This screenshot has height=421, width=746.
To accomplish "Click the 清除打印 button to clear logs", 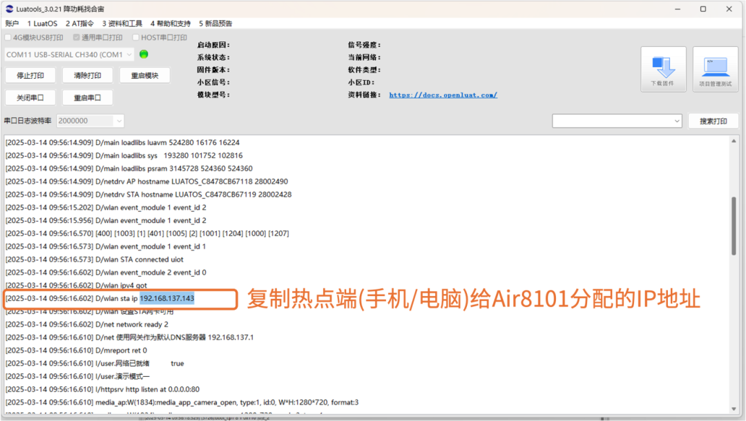I will click(x=87, y=75).
